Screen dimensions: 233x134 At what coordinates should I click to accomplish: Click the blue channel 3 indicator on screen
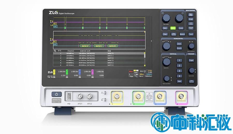tap(80, 71)
